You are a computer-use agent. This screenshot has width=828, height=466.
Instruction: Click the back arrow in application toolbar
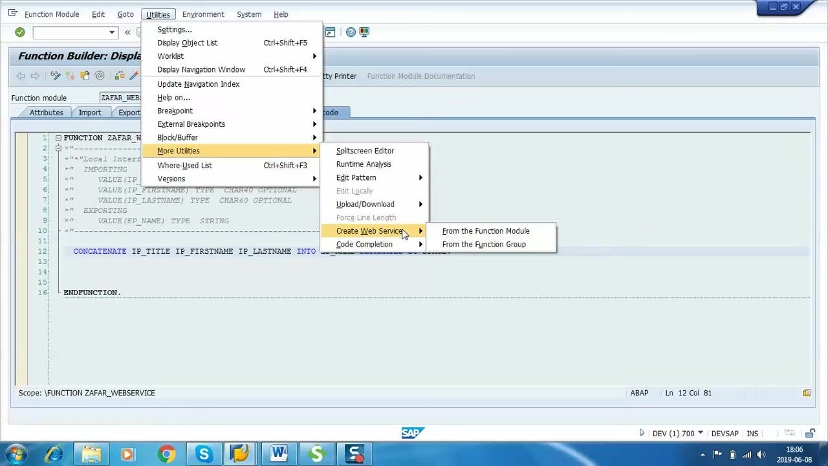point(21,76)
